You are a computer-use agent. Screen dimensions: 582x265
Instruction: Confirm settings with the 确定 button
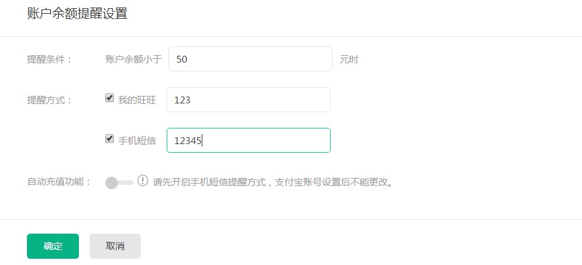(x=53, y=246)
